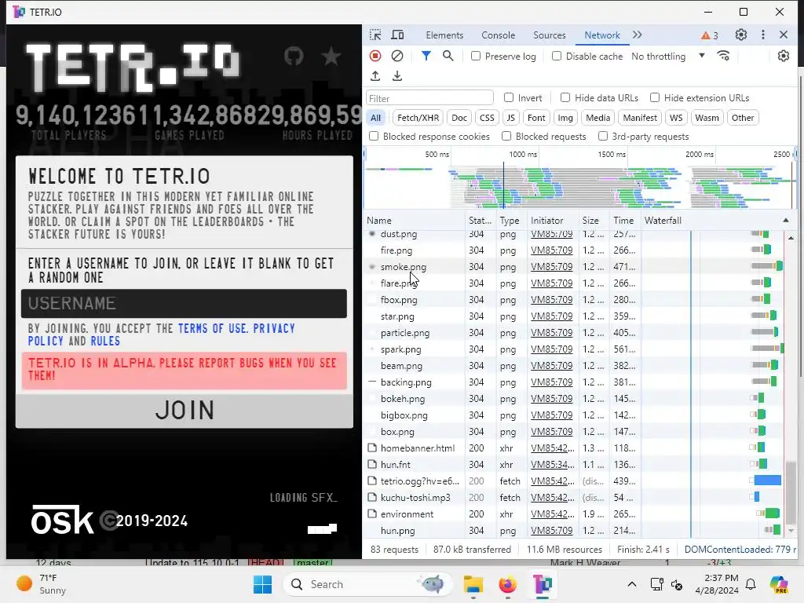Enable Preserve log checkbox
Screen dimensions: 804x603
[475, 56]
